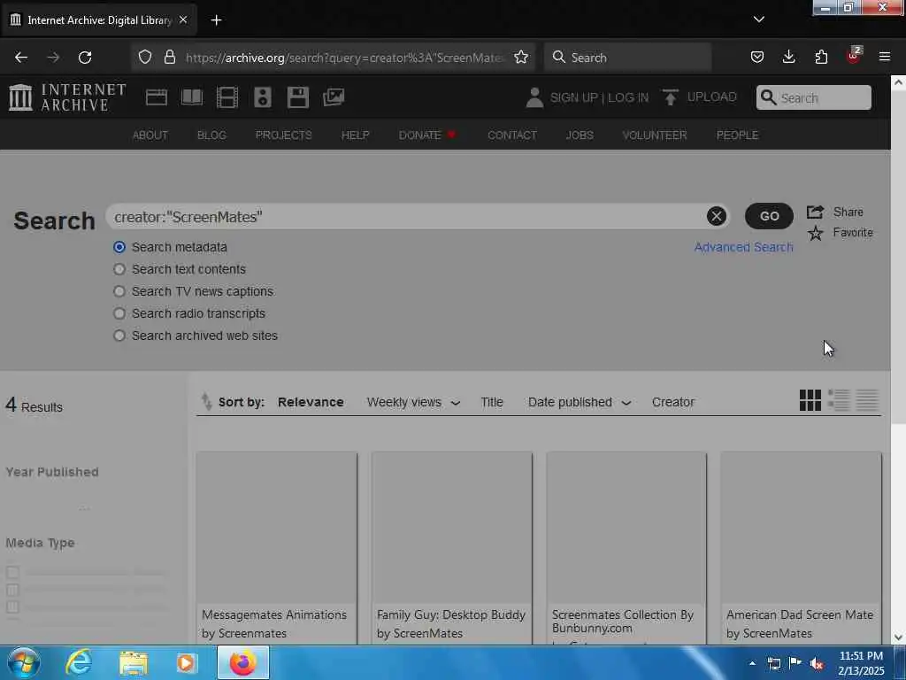Open the Web (Wayback) media icon
906x680 pixels.
click(156, 97)
